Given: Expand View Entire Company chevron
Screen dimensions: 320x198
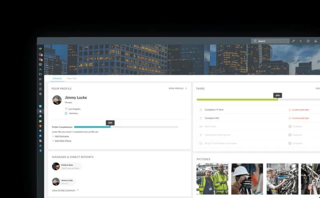Looking at the screenshot, I should 78,190.
